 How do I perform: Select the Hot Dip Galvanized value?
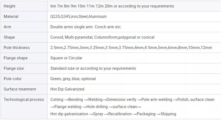point(67,89)
